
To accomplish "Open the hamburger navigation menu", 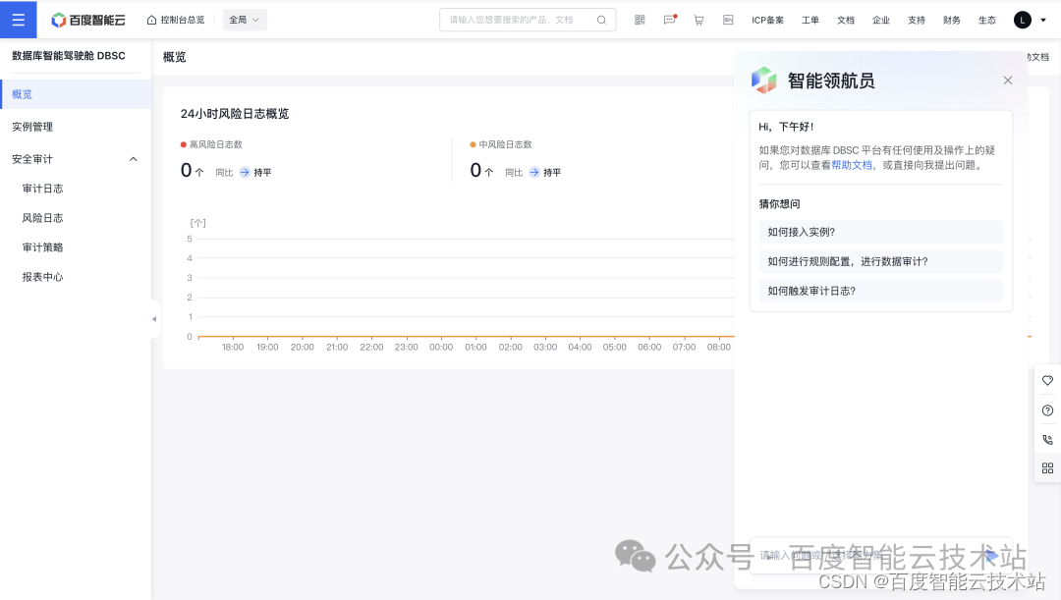I will click(19, 20).
